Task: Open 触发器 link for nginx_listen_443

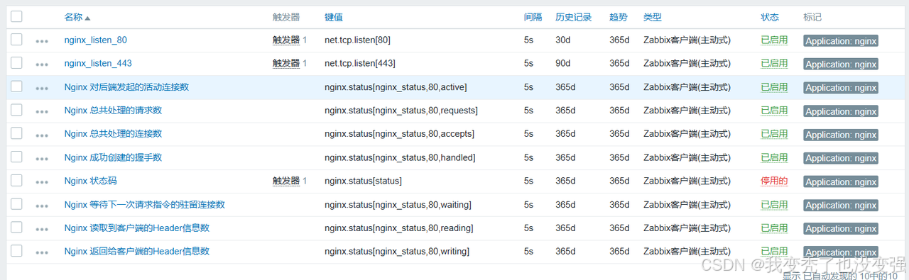Action: [x=286, y=64]
